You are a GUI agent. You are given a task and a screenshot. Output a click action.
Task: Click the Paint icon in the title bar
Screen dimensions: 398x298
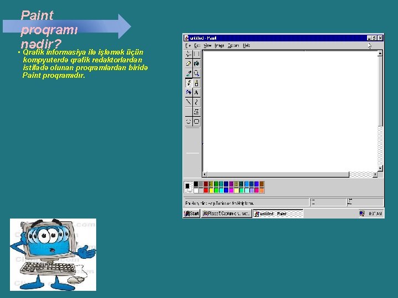187,38
